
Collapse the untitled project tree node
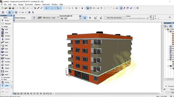[166, 29]
